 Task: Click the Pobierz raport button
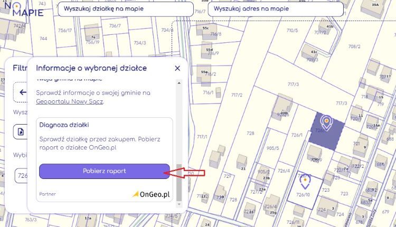(105, 171)
